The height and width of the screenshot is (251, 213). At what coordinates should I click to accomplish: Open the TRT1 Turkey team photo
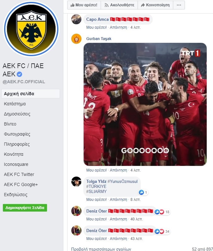(145, 104)
